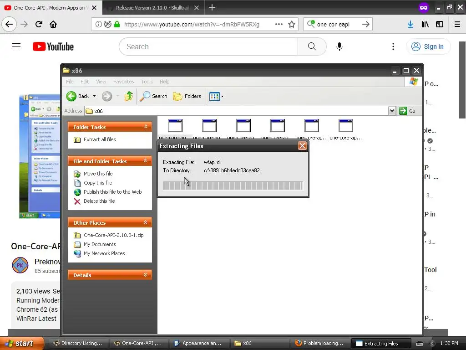466x350 pixels.
Task: Click Explorer Back button
Action: tap(77, 96)
